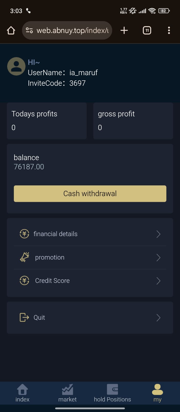Tap the Quit row chevron
The height and width of the screenshot is (412, 180).
coord(158,318)
